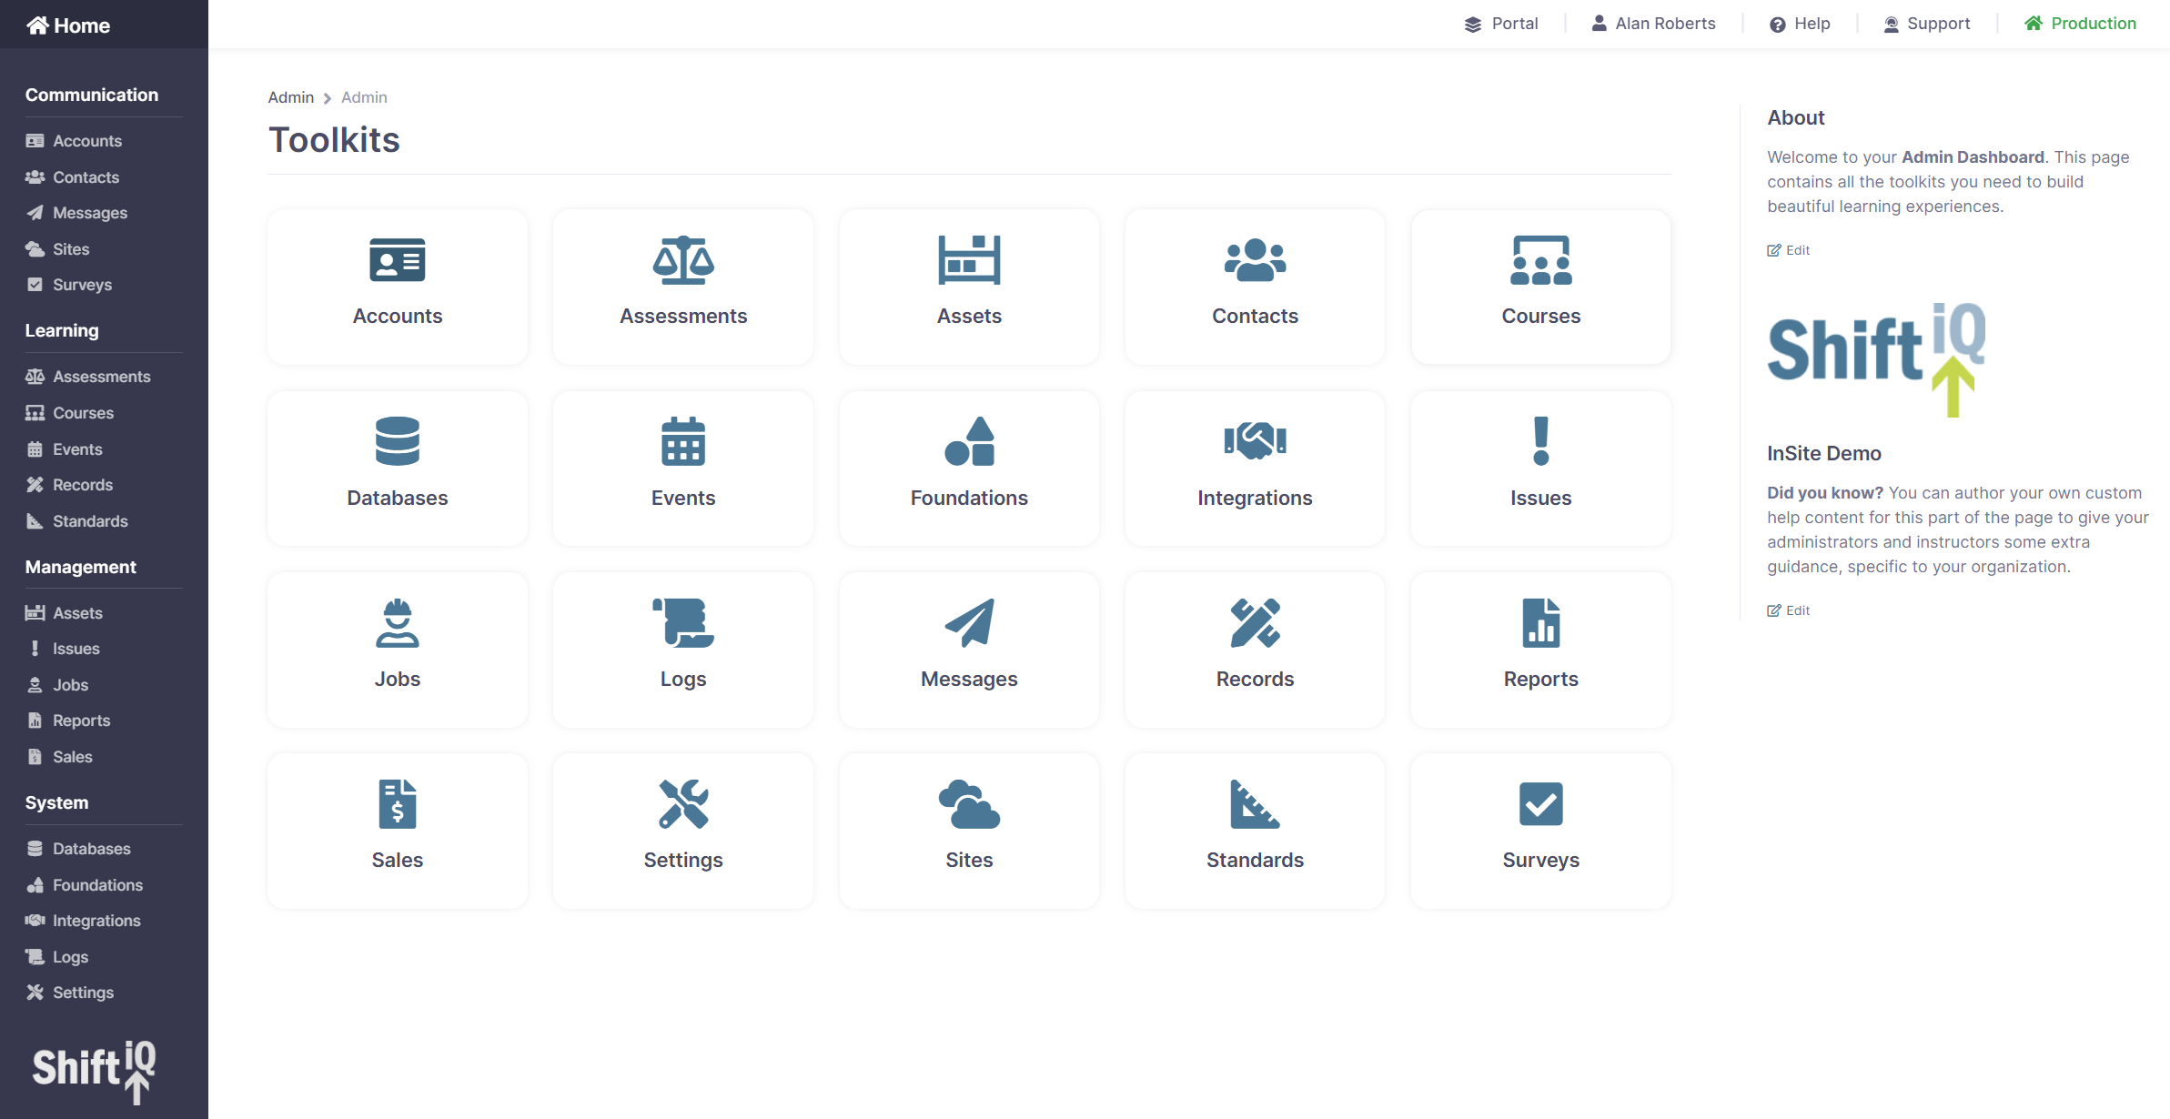Open the Help menu at the top
The image size is (2170, 1119).
pos(1799,23)
